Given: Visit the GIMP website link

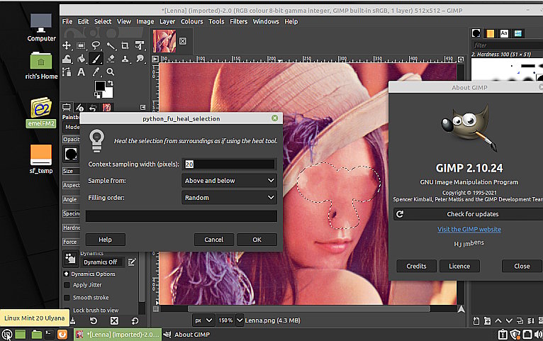Looking at the screenshot, I should pos(469,229).
